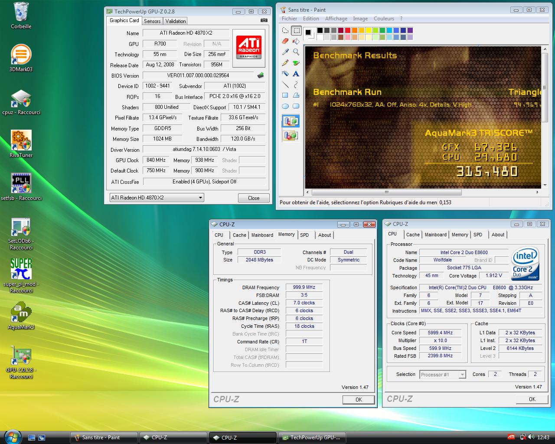This screenshot has width=555, height=444.
Task: Select the straight Line tool
Action: point(285,85)
